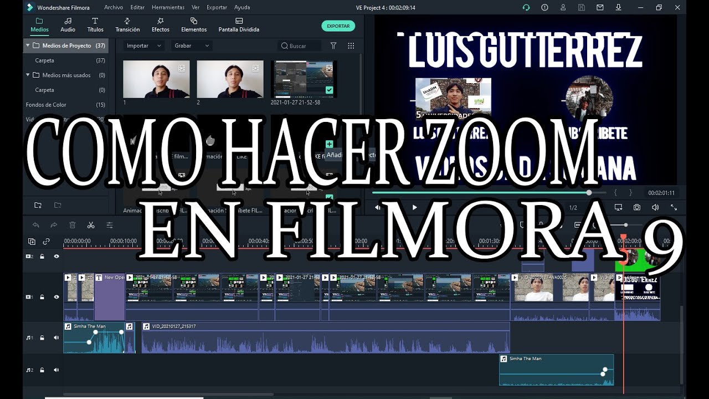The width and height of the screenshot is (709, 399).
Task: Click the preview play button
Action: [x=414, y=207]
